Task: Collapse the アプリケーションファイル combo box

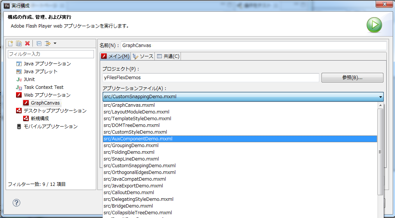Action: [x=380, y=97]
